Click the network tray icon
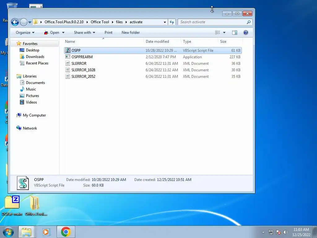Image resolution: width=317 pixels, height=238 pixels. (271, 232)
